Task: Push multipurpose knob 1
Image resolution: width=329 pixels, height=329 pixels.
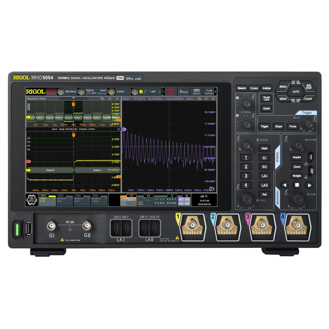Action: coord(247,104)
